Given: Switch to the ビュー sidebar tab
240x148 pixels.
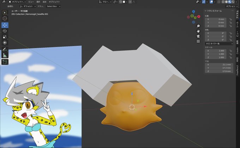Looking at the screenshot, I should point(238,34).
